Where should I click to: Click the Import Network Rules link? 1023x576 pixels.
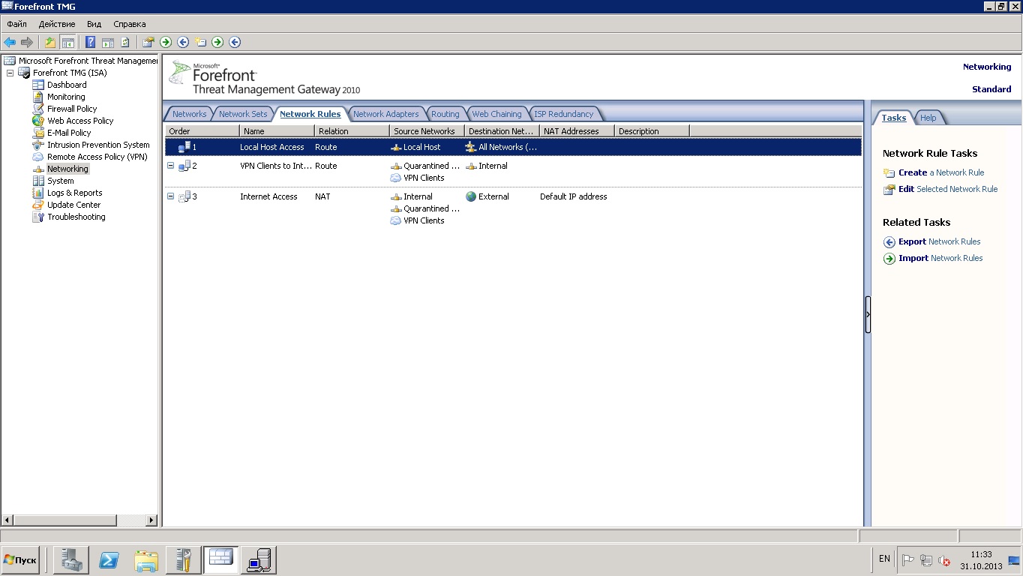pos(940,258)
